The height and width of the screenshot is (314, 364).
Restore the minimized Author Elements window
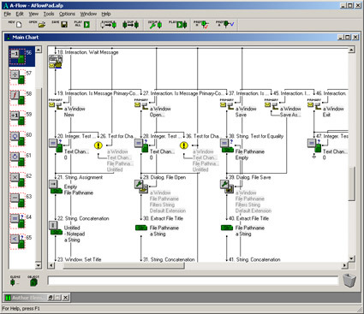click(x=51, y=298)
